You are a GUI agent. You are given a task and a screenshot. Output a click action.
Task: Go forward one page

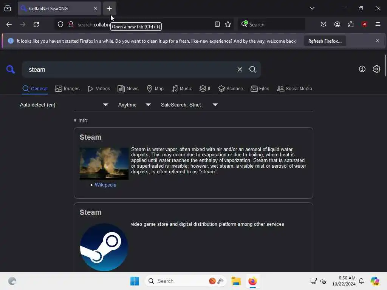[x=23, y=25]
